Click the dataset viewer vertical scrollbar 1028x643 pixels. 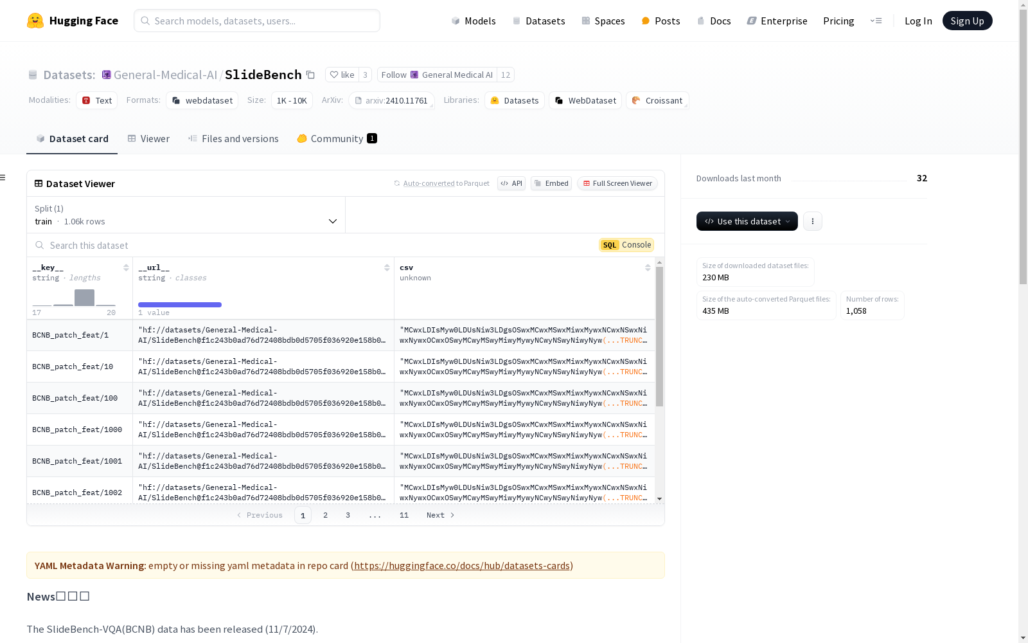pyautogui.click(x=659, y=337)
